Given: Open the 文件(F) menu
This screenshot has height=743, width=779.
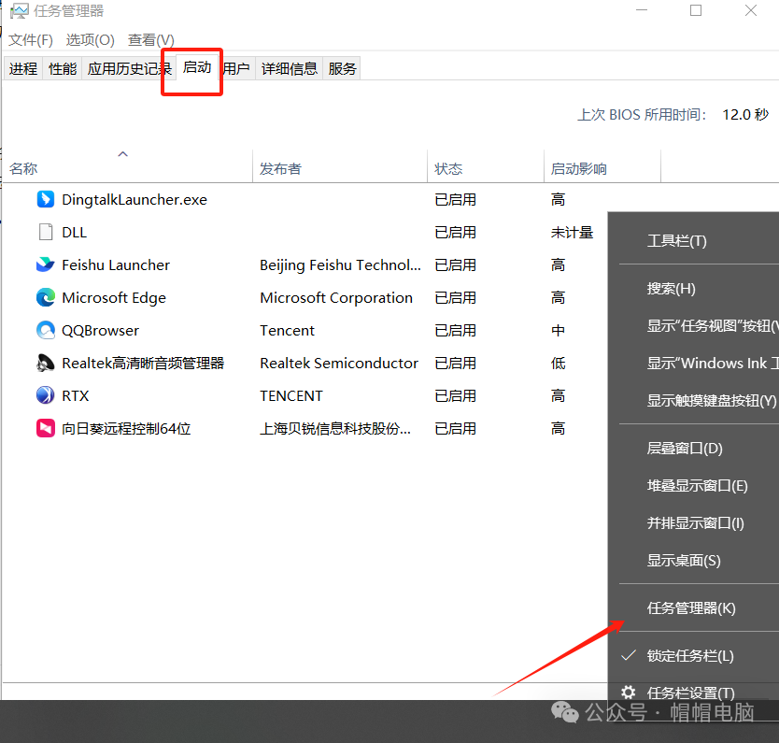Looking at the screenshot, I should (31, 40).
